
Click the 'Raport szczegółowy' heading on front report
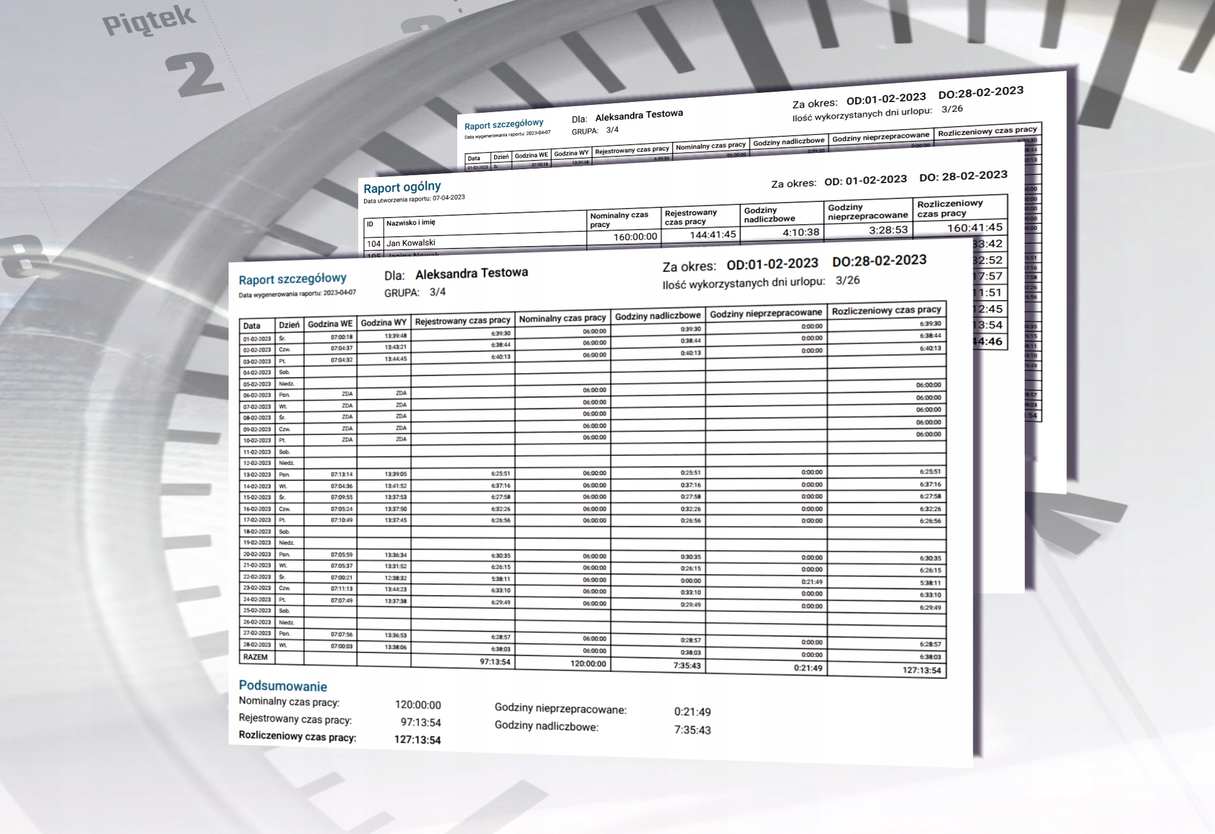(x=292, y=279)
